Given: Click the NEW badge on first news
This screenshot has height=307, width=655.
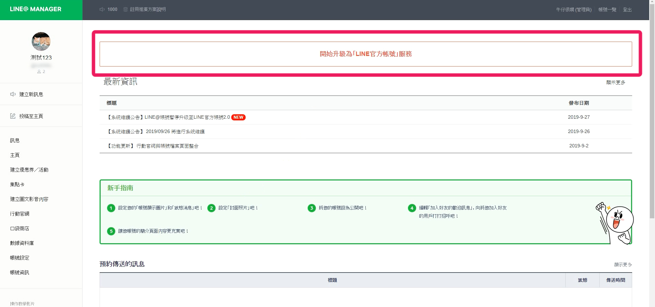Looking at the screenshot, I should point(238,117).
